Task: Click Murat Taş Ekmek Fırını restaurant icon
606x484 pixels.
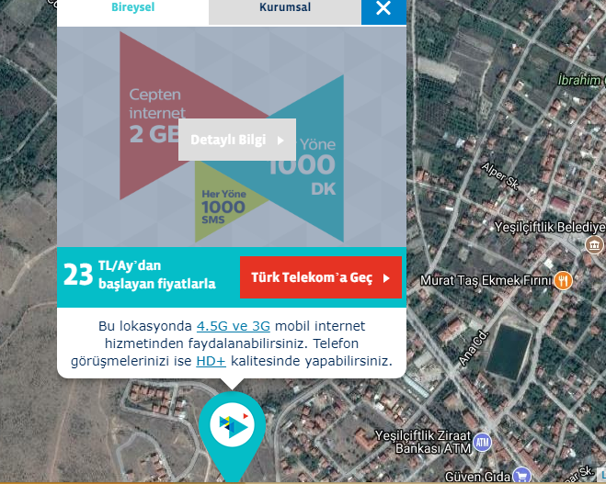Action: [563, 281]
